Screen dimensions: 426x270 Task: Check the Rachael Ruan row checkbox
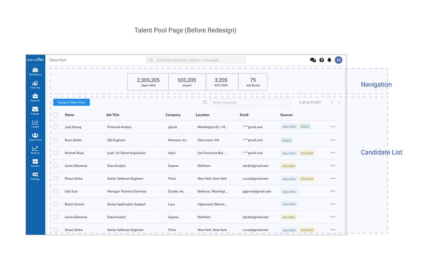point(55,153)
